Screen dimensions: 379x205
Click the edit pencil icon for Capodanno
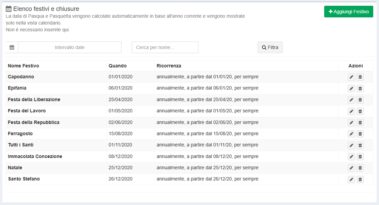351,77
